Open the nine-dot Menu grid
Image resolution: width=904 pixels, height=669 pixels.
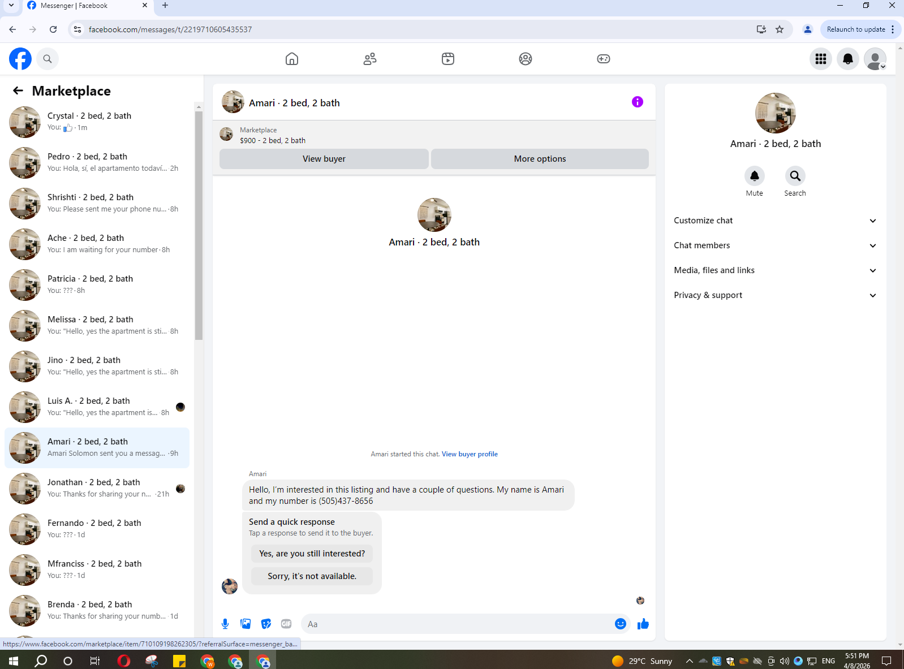[x=821, y=59]
